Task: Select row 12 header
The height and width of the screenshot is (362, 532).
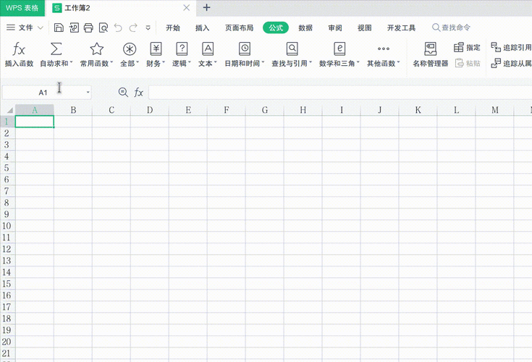Action: pyautogui.click(x=7, y=249)
